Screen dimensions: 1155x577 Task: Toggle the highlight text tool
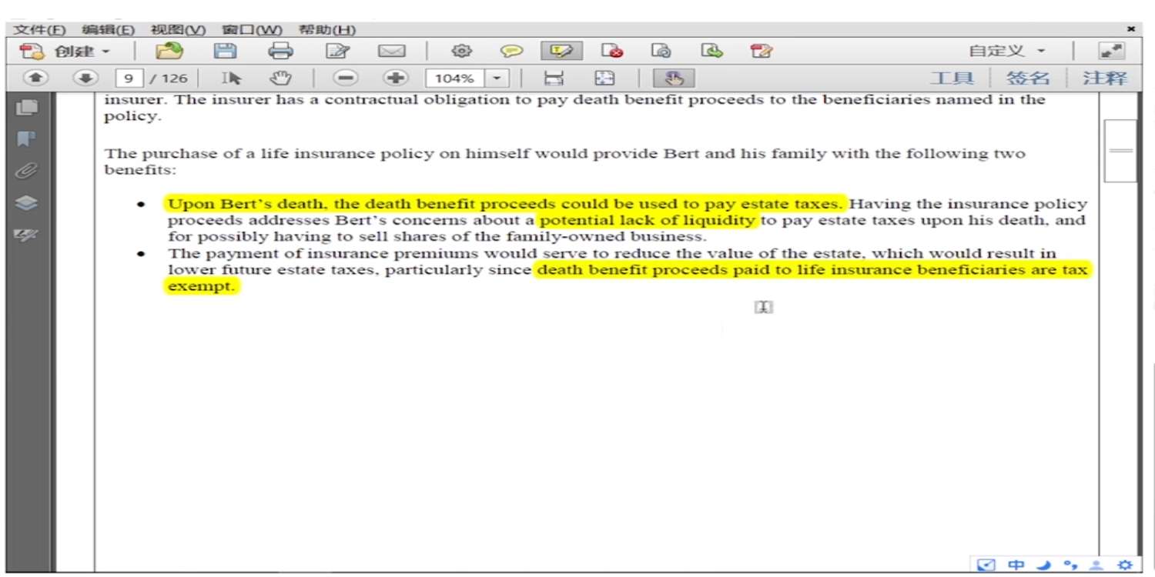click(x=561, y=52)
